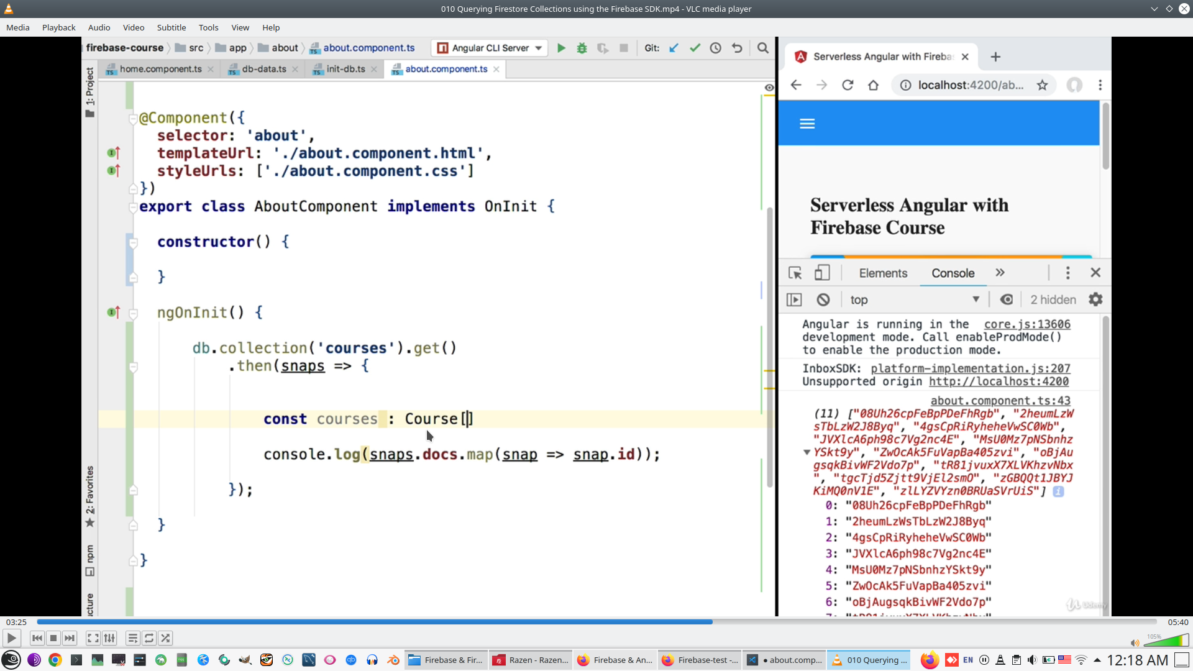Expand more DevTools tabs chevron
The width and height of the screenshot is (1193, 671).
click(1000, 273)
